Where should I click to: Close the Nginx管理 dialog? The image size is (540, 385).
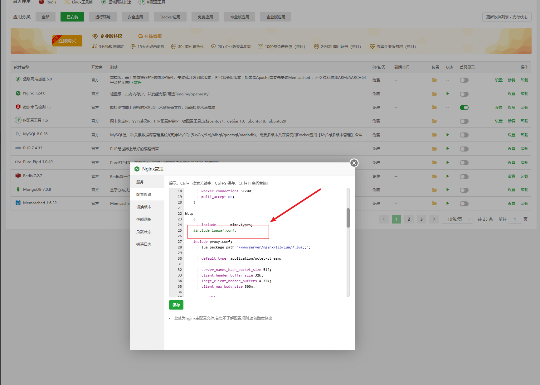pos(354,163)
